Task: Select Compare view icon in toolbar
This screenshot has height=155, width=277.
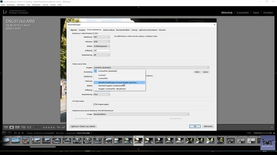Action: [17, 127]
